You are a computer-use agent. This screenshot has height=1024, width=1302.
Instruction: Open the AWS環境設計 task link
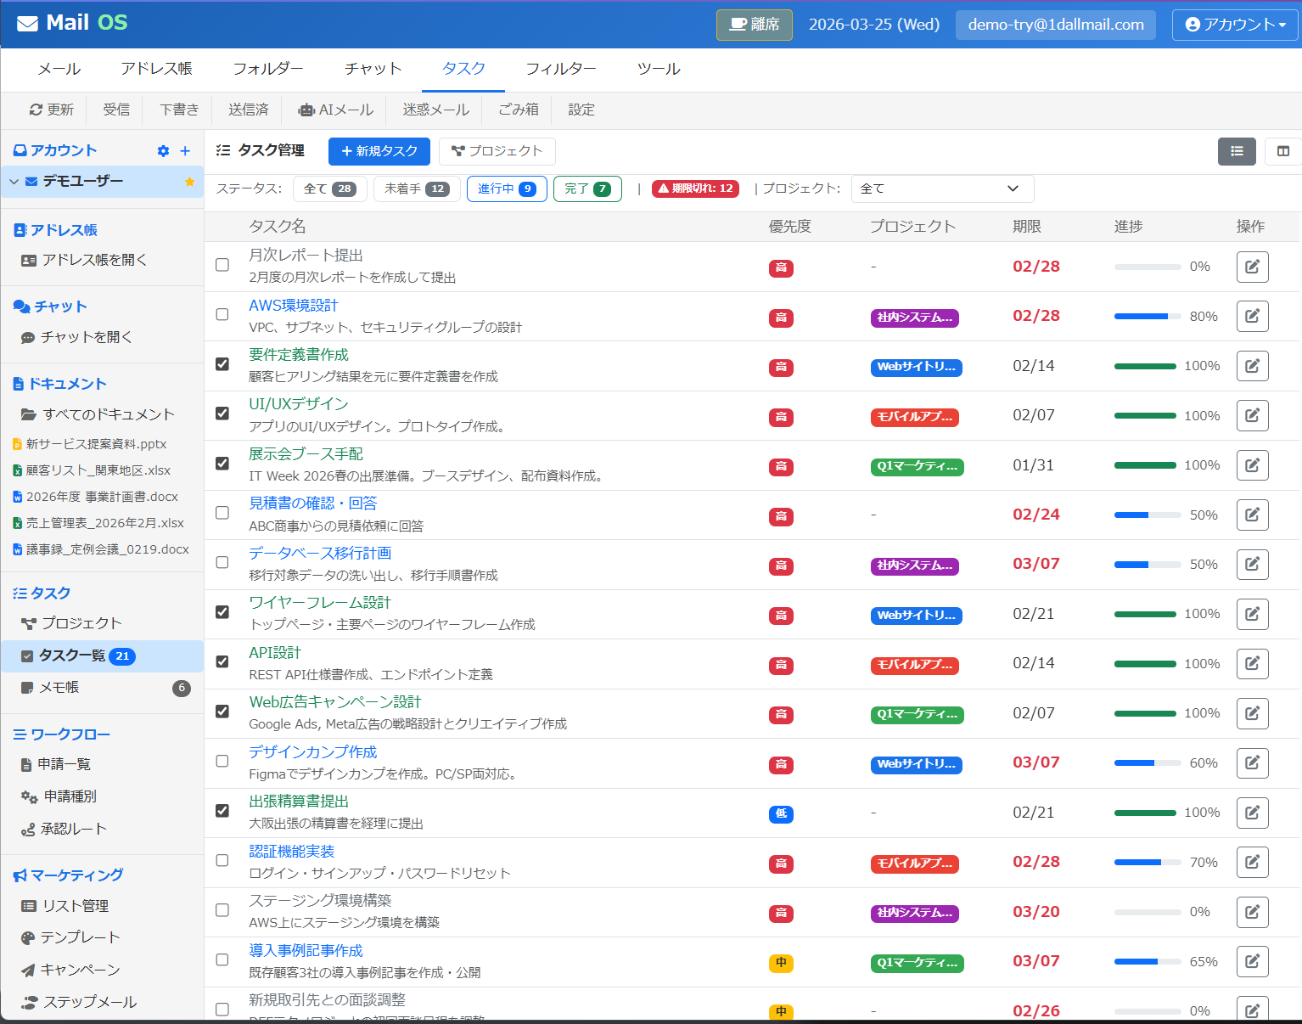click(x=294, y=305)
